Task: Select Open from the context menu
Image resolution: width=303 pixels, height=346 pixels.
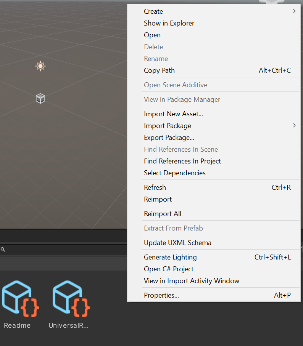Action: 214,35
